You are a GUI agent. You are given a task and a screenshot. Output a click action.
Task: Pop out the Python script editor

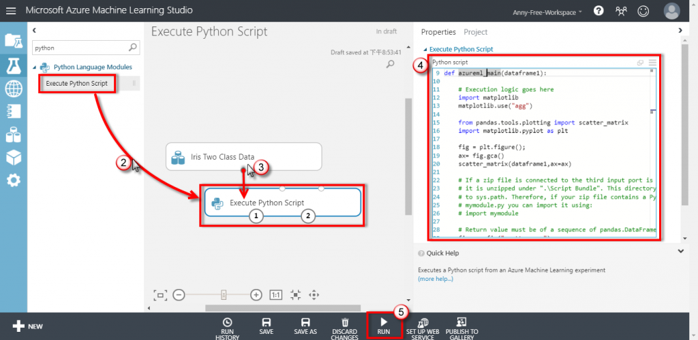coord(640,63)
